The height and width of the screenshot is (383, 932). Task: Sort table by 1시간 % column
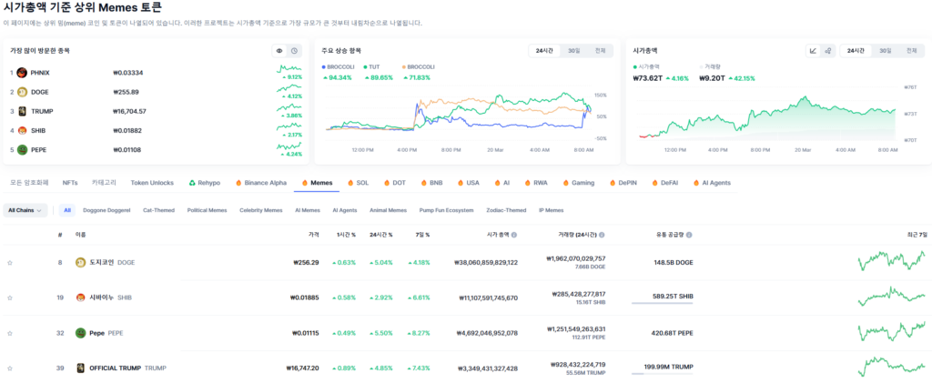[345, 235]
